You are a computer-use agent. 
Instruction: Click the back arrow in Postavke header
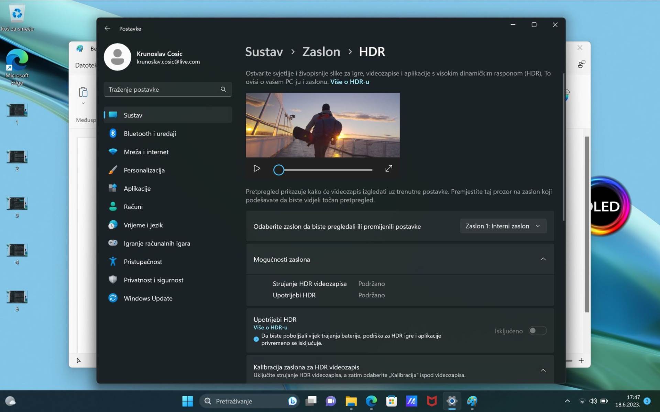click(x=107, y=28)
